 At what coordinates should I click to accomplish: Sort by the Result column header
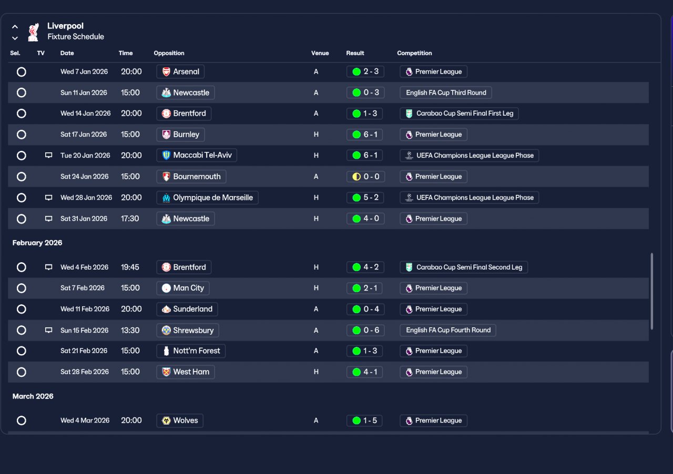tap(355, 53)
